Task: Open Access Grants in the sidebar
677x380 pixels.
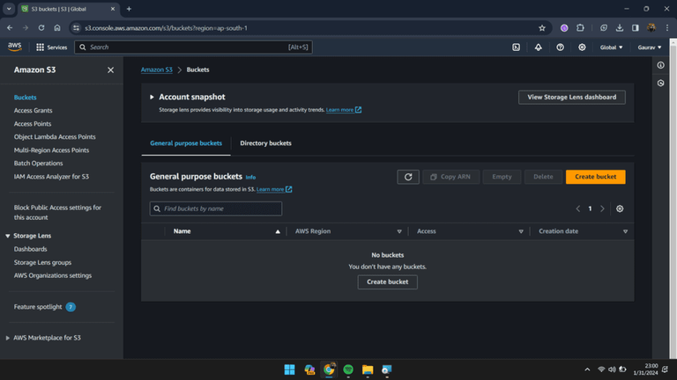Action: 33,110
